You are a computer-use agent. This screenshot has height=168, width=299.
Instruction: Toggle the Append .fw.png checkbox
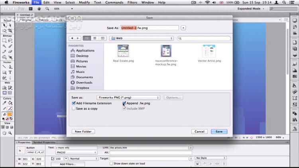(x=124, y=103)
